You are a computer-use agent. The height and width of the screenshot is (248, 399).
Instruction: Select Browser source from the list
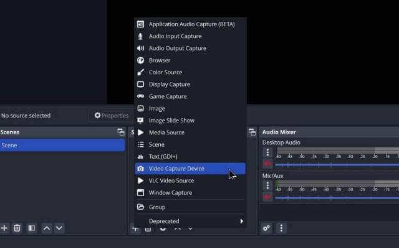click(190, 61)
